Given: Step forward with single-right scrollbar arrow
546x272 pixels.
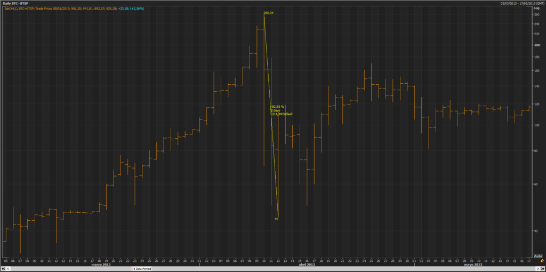Looking at the screenshot, I should 537,269.
